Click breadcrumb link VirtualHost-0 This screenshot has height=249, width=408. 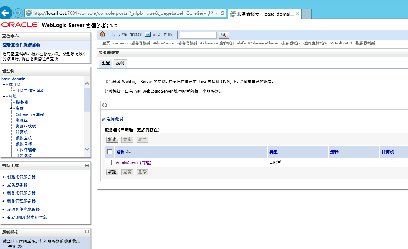pos(341,43)
